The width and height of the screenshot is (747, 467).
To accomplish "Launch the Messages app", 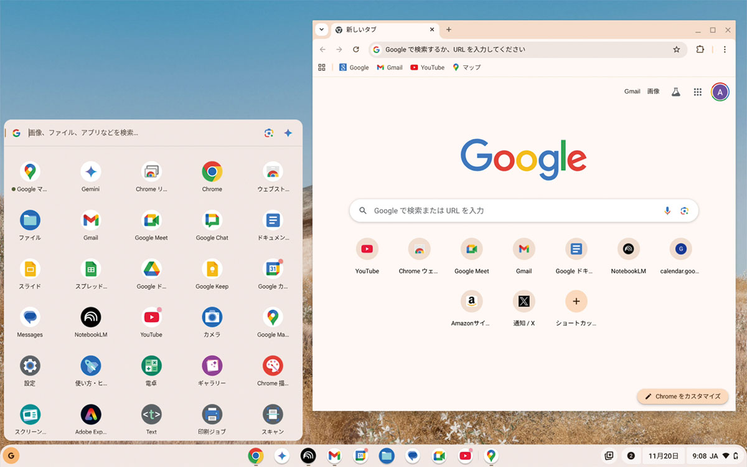I will pos(30,318).
